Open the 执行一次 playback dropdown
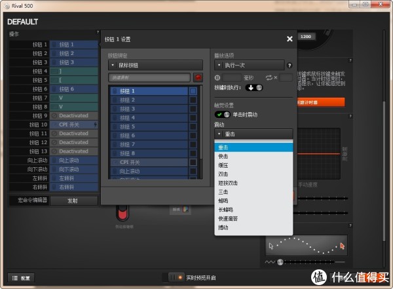 250,66
